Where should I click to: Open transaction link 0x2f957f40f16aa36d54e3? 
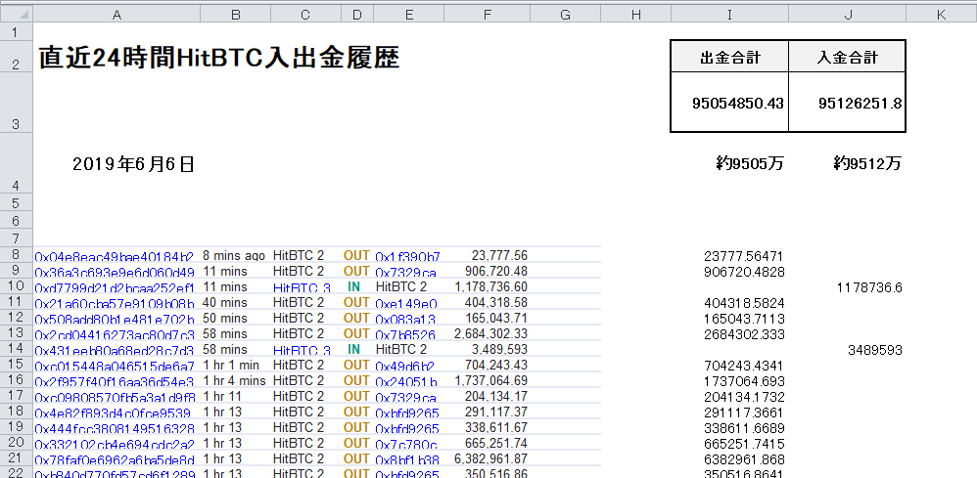coord(114,381)
